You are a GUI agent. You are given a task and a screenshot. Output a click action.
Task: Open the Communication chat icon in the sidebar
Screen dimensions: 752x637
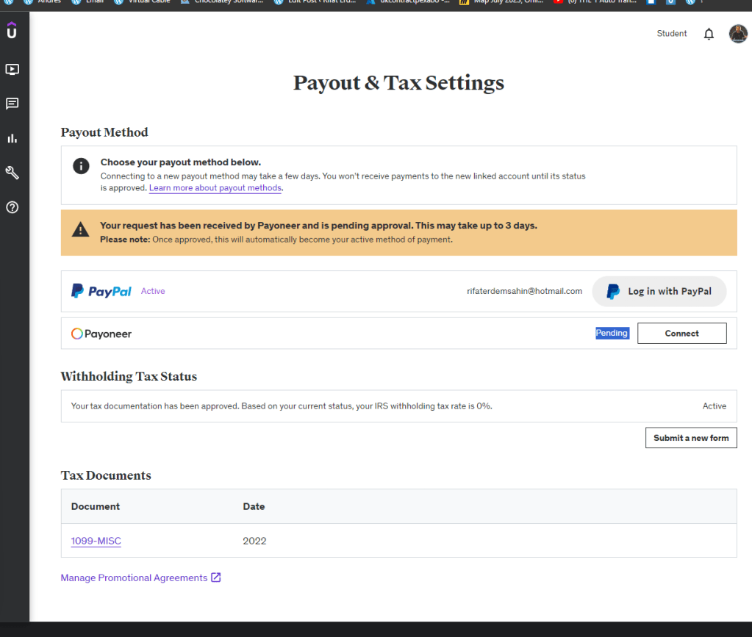tap(12, 104)
